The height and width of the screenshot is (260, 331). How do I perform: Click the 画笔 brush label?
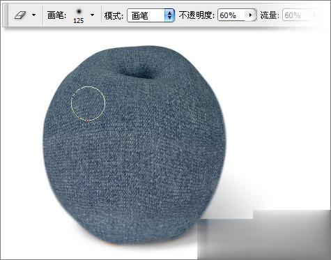coord(56,15)
